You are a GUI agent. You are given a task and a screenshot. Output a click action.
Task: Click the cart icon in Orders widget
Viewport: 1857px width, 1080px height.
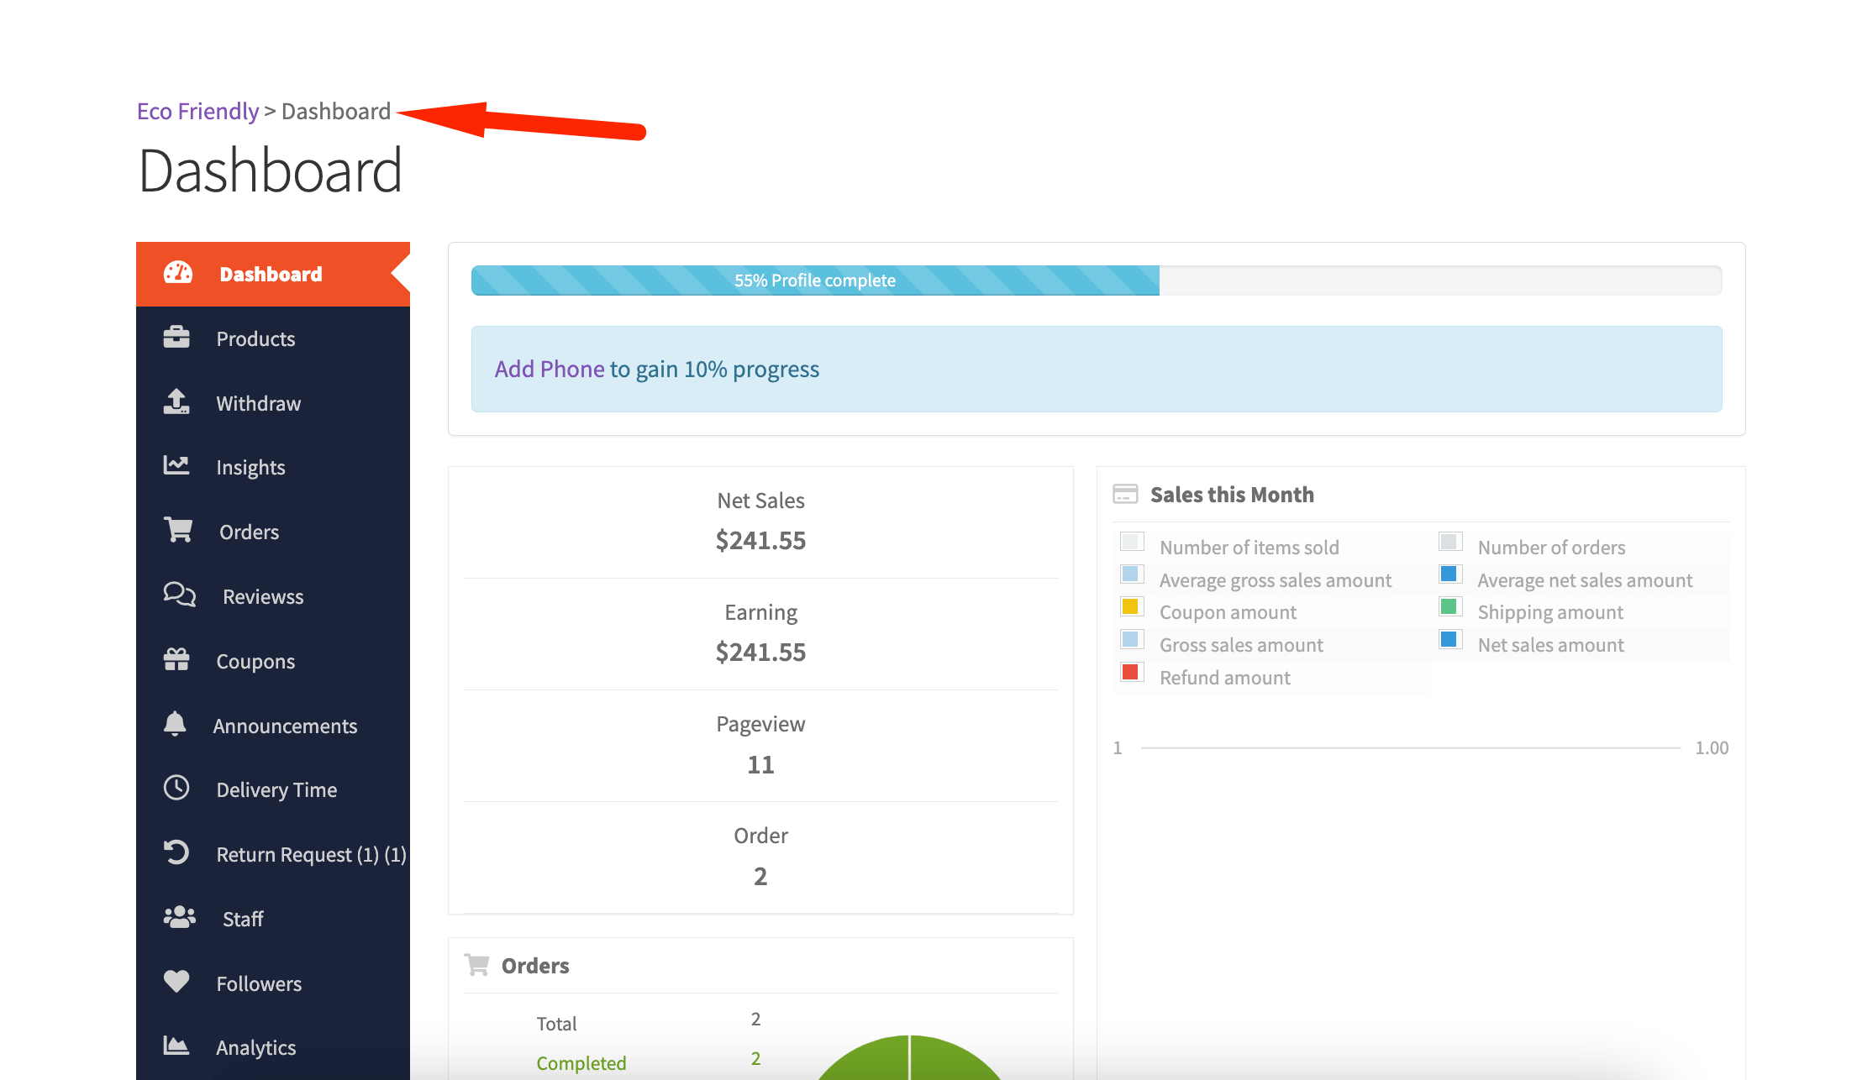tap(476, 965)
